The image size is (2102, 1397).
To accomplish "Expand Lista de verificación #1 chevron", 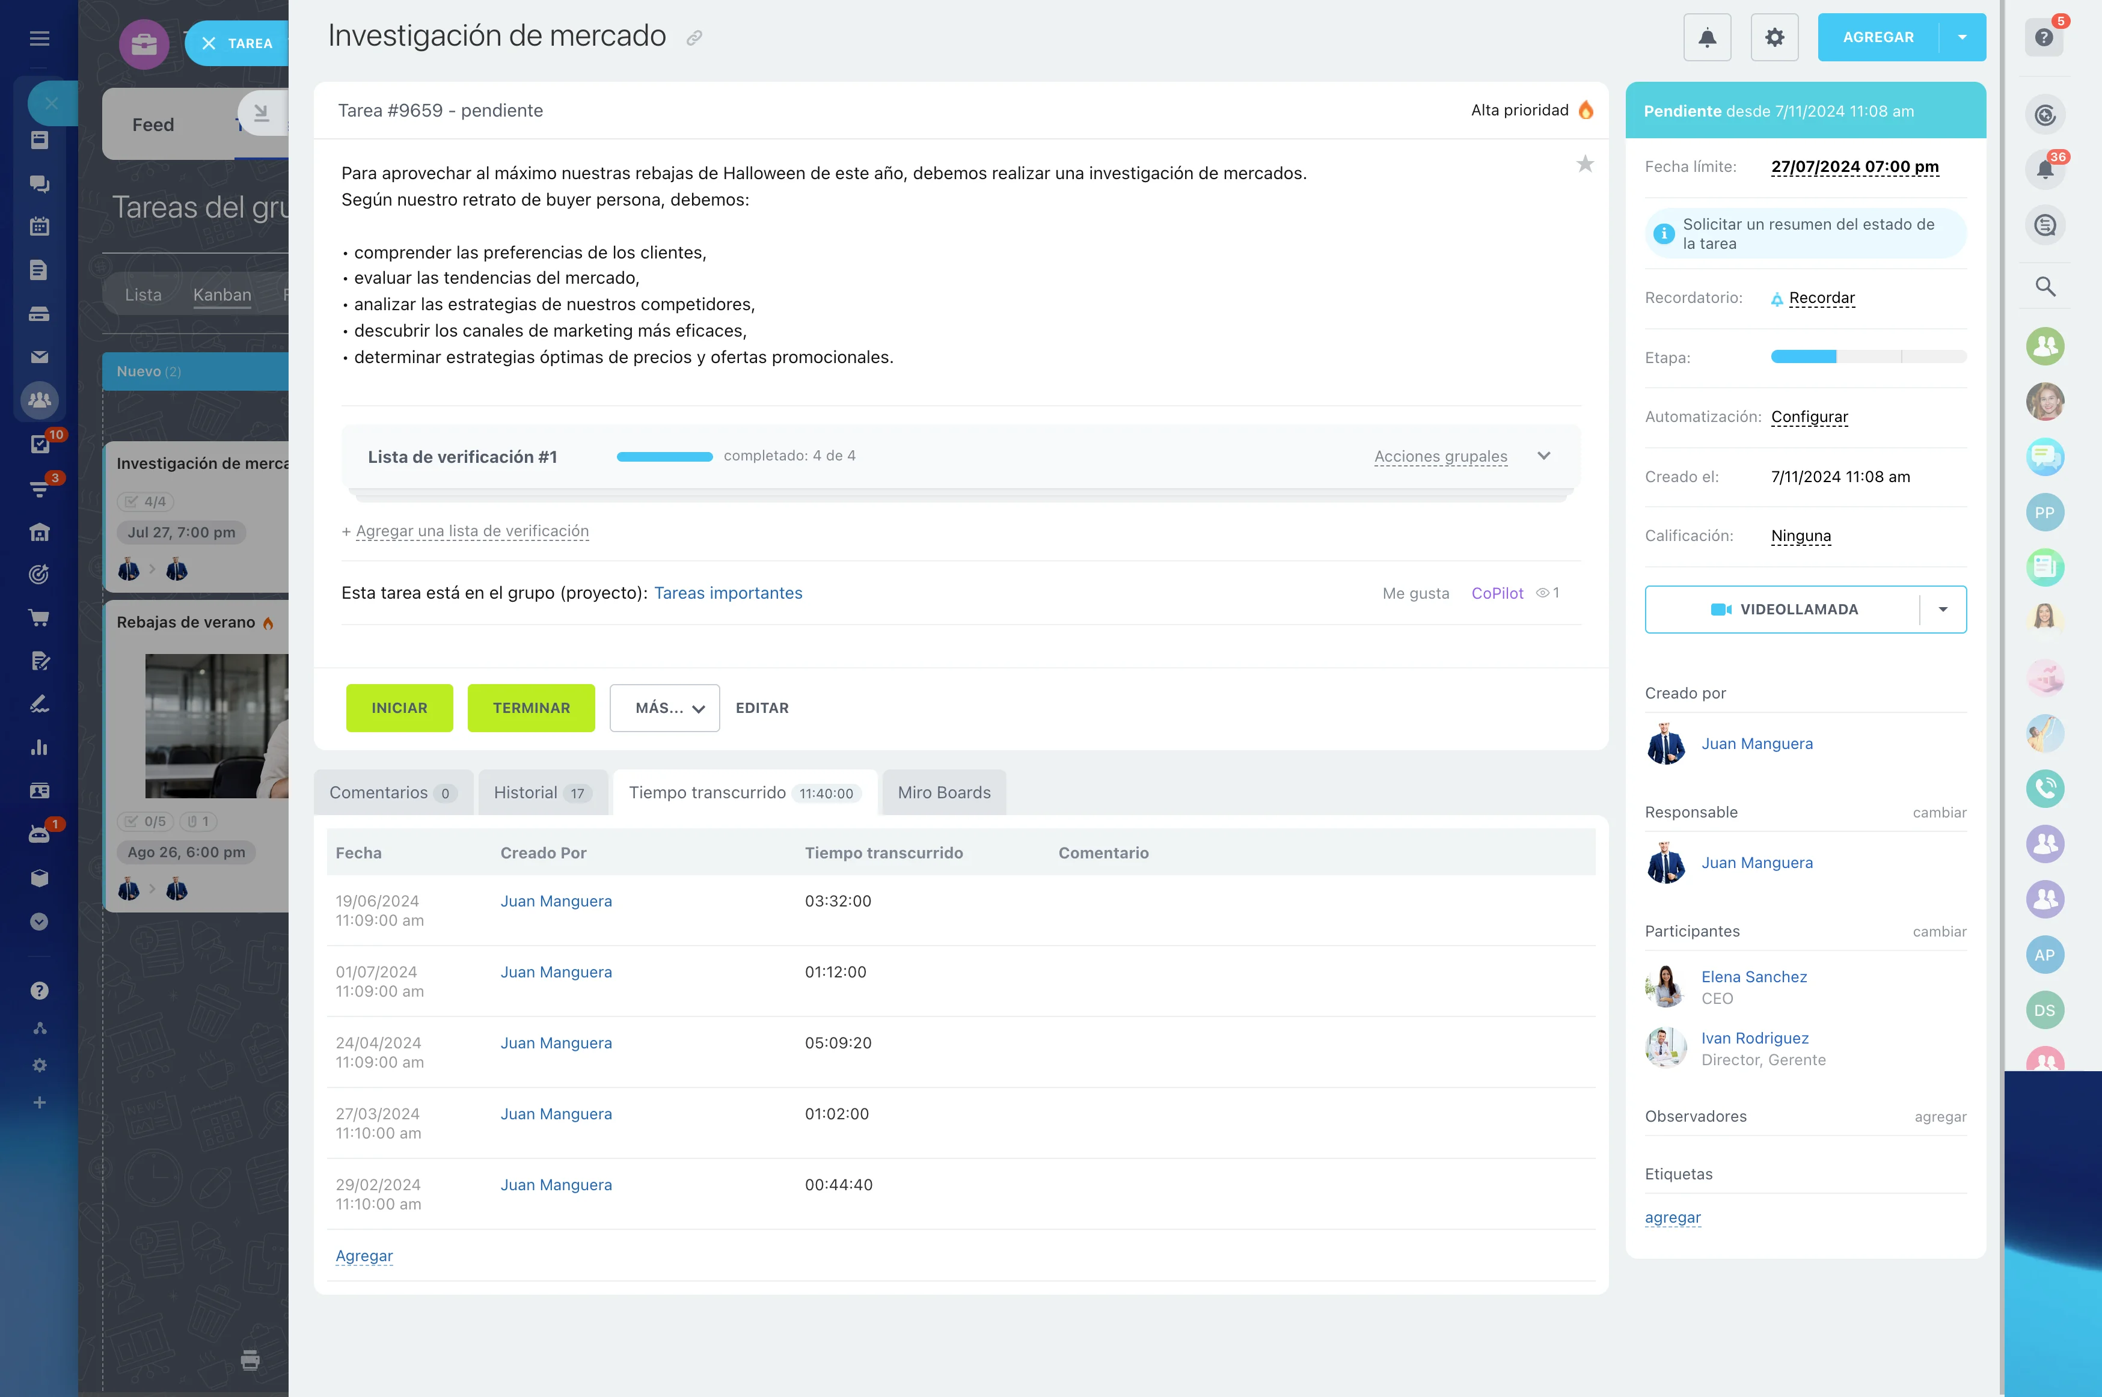I will 1544,456.
